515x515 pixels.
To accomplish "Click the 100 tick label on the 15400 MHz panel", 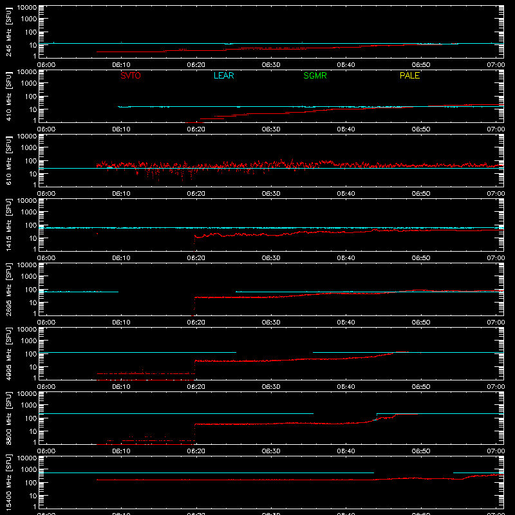I will [x=31, y=483].
